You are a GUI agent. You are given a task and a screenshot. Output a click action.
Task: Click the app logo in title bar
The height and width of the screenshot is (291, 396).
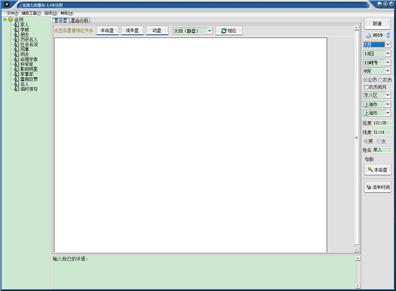click(7, 4)
